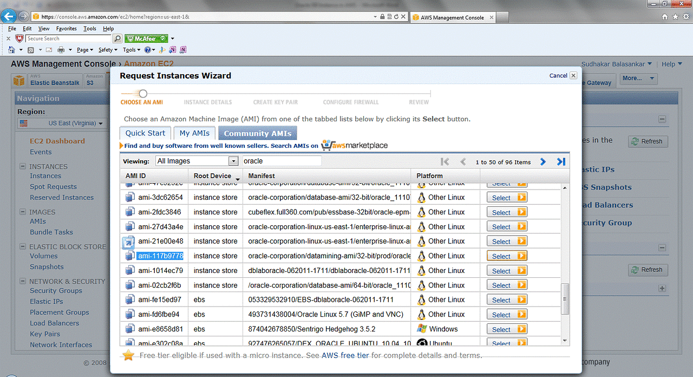
Task: Click the second OneNote linked notes icon
Action: (x=183, y=50)
